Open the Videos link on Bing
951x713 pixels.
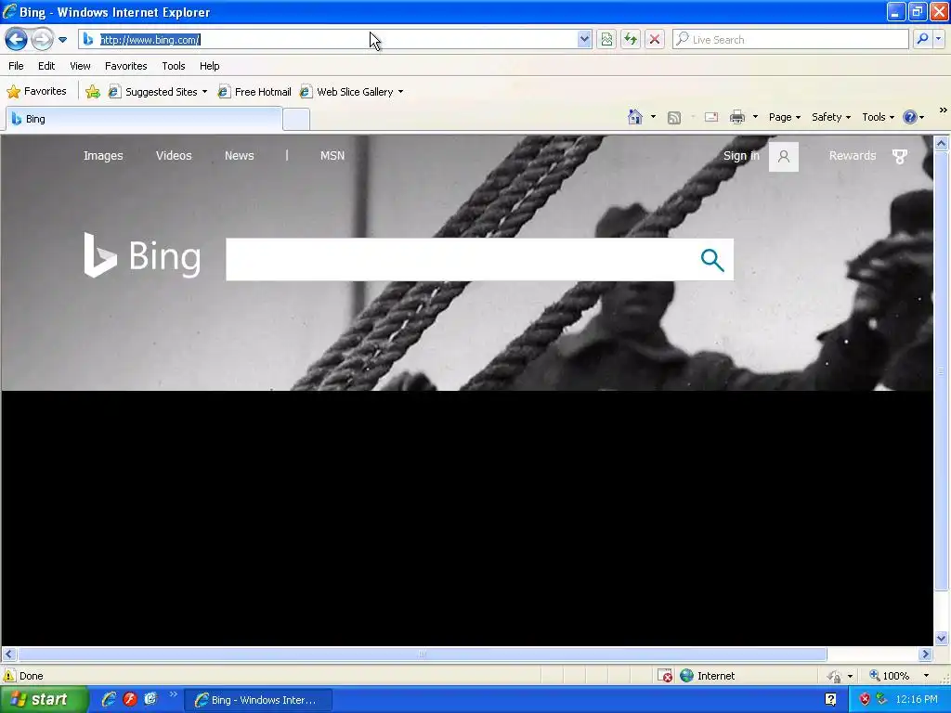(174, 156)
